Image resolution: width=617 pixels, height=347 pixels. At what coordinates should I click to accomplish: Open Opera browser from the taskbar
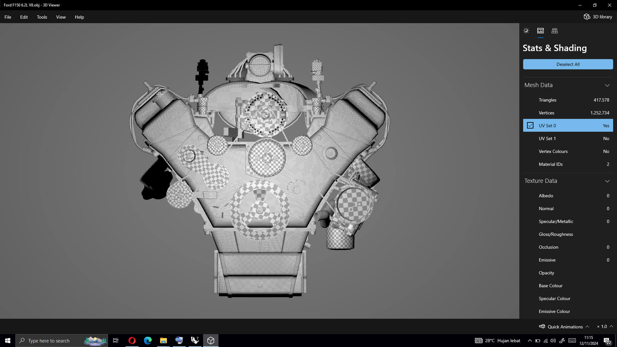[x=132, y=341]
